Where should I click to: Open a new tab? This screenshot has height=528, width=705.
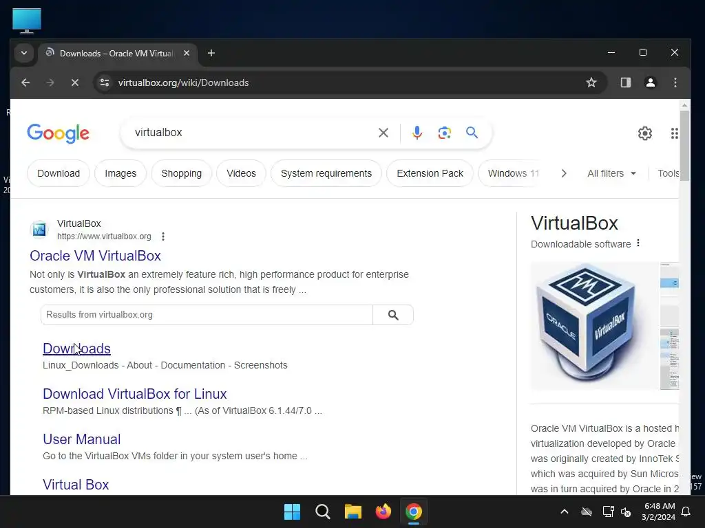211,54
